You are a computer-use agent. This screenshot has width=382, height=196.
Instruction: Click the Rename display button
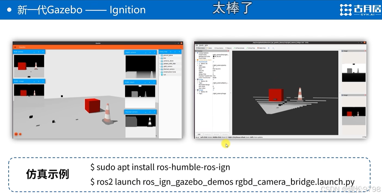click(225, 134)
